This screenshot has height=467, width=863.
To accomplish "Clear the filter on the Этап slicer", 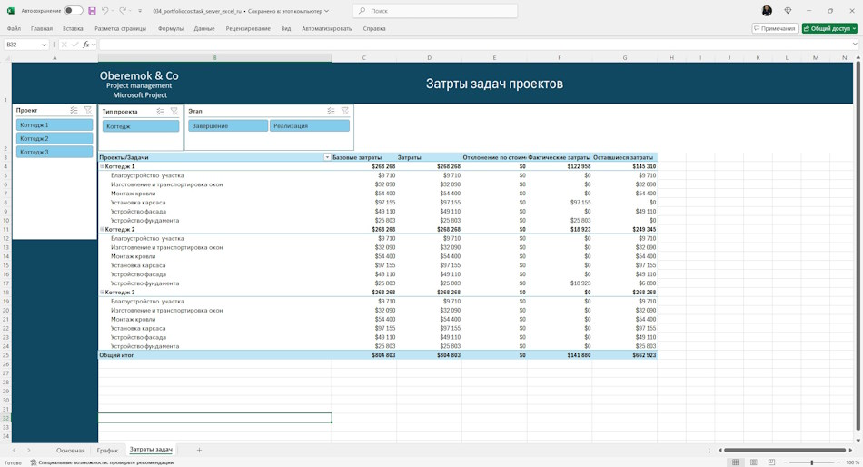I will tap(345, 111).
